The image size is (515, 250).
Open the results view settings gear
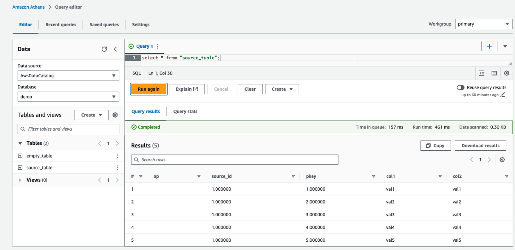point(502,159)
